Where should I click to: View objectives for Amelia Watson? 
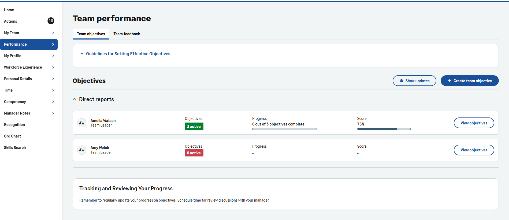point(474,123)
